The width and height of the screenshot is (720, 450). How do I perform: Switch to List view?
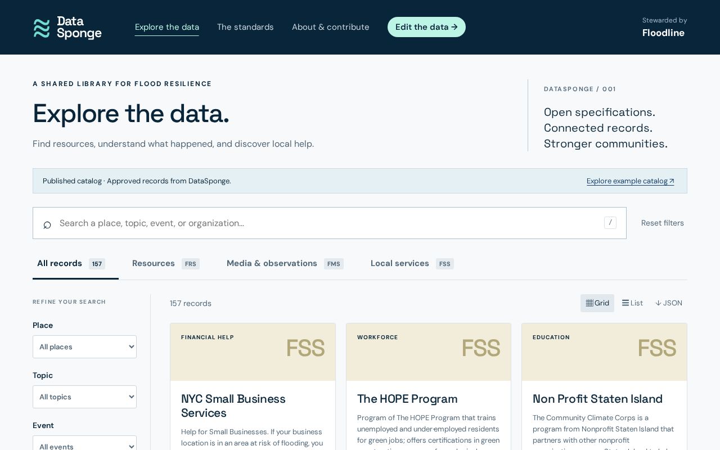coord(632,303)
